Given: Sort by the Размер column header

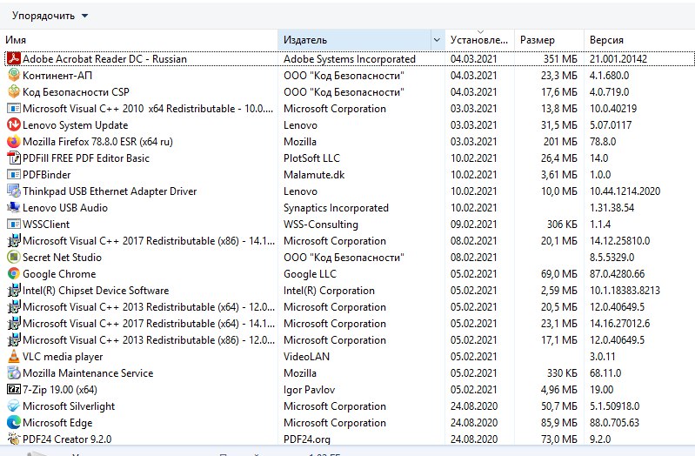Looking at the screenshot, I should coord(549,40).
